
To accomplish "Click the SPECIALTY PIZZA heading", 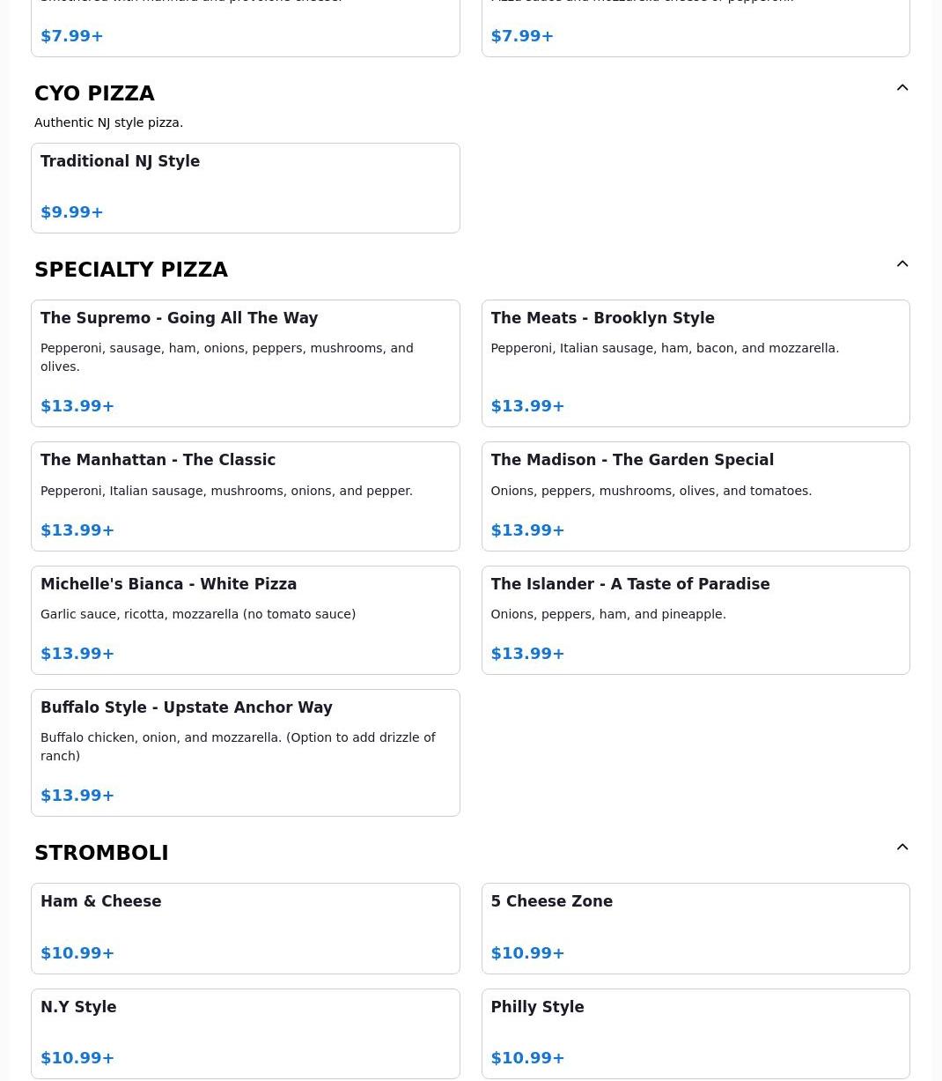I will tap(131, 270).
